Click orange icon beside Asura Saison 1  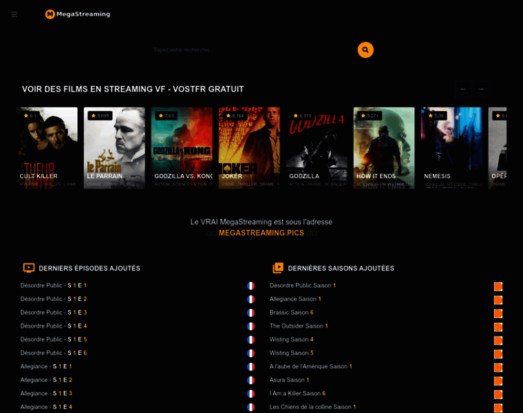click(498, 381)
